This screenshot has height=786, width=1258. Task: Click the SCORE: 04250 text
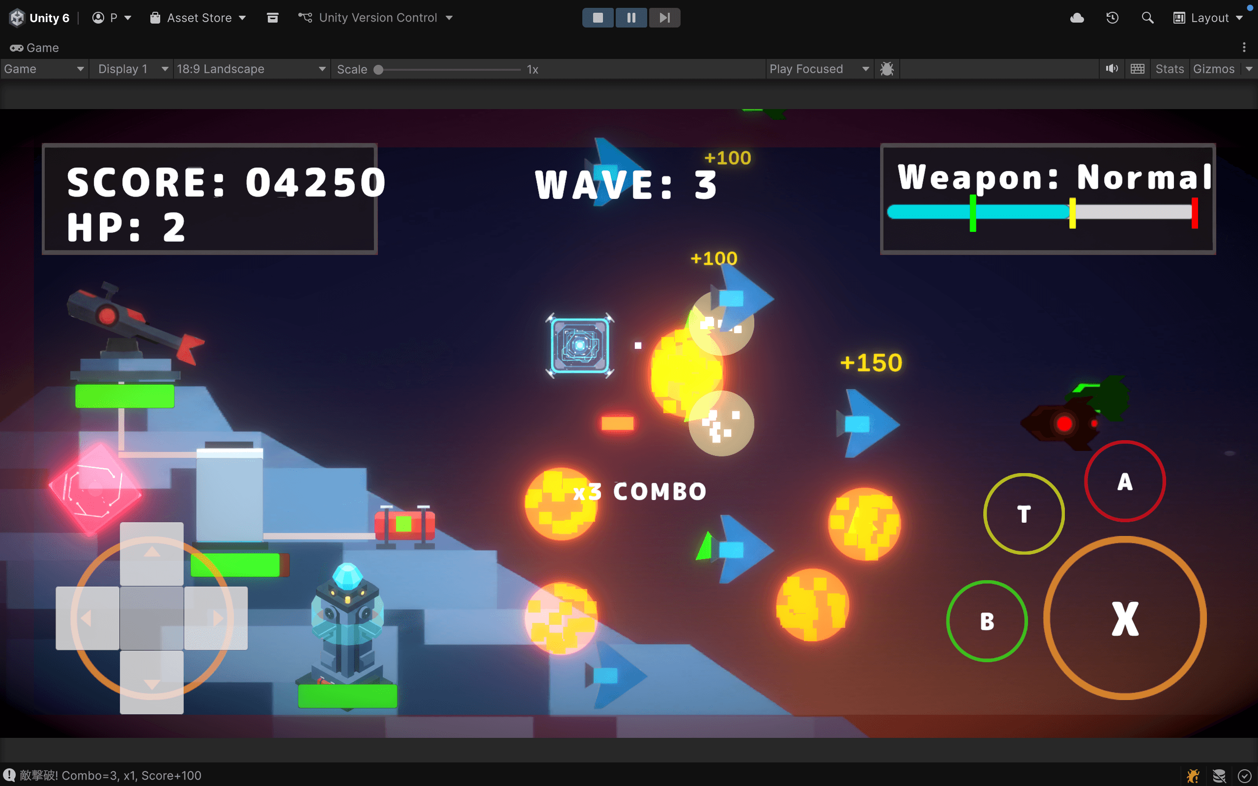coord(227,182)
